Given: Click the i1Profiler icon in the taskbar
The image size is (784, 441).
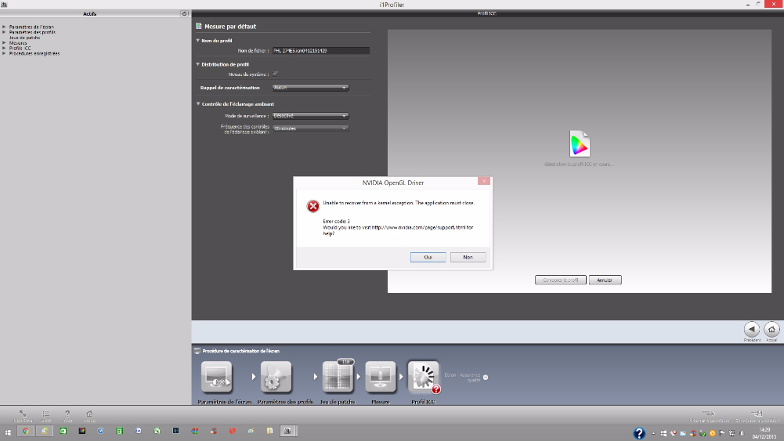Looking at the screenshot, I should click(x=287, y=431).
